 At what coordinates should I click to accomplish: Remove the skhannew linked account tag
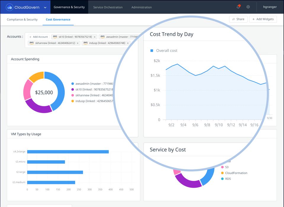[78, 43]
